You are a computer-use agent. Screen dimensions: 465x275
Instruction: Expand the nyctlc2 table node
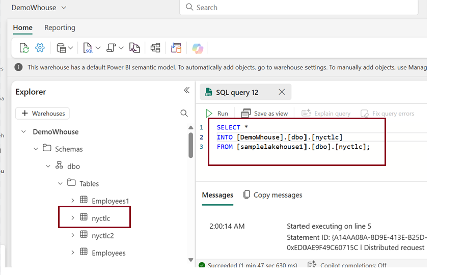point(73,235)
